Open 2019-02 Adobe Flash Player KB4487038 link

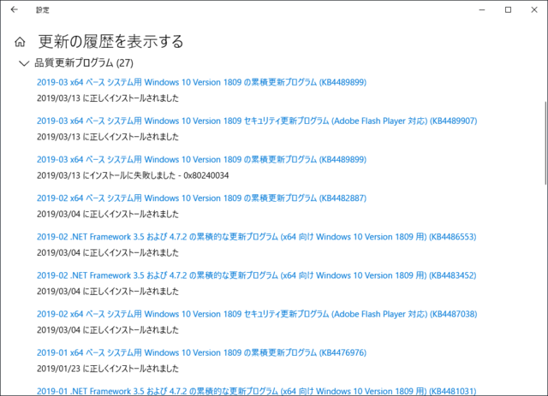point(257,314)
